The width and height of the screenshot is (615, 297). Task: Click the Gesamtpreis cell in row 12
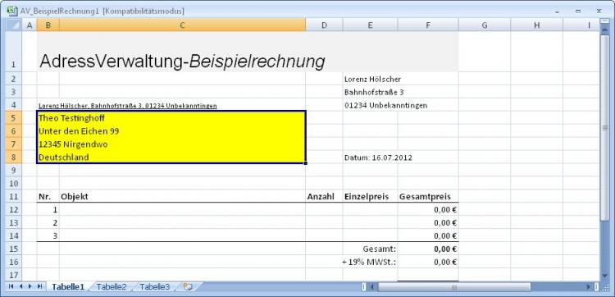428,209
